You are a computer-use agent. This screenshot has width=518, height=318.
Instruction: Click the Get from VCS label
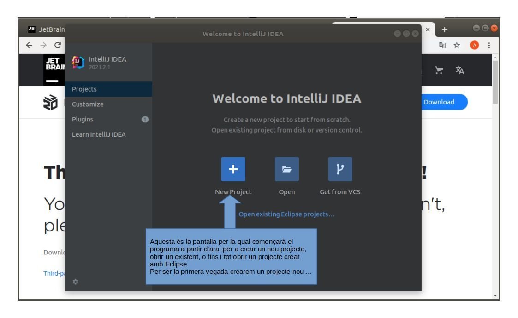[340, 192]
